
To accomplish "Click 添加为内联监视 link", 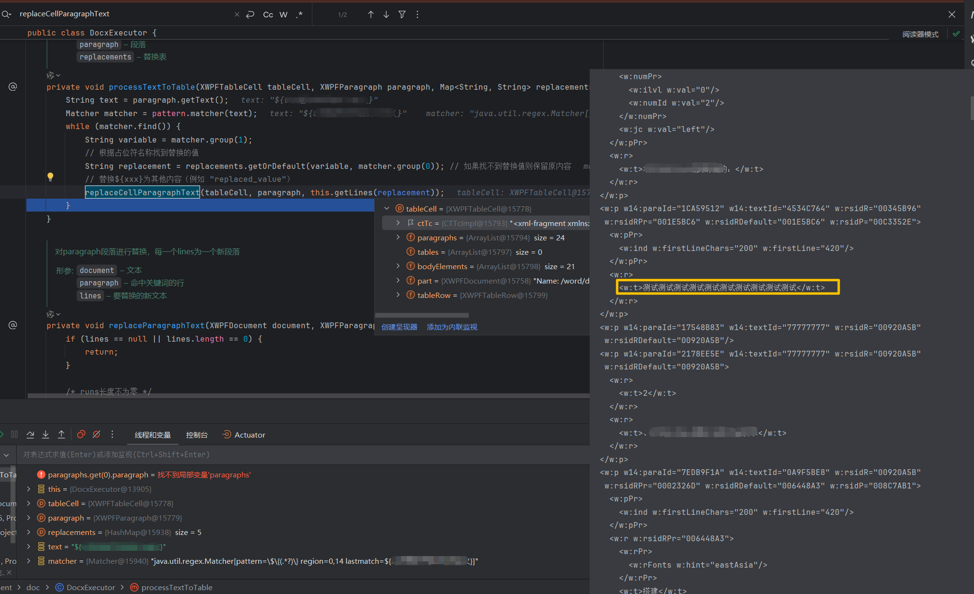I will tap(452, 327).
